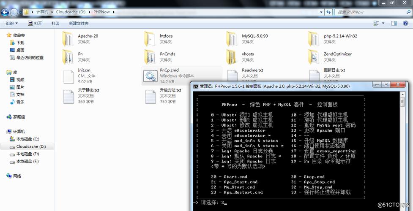The image size is (413, 211).
Task: Select 下载 in the navigation pane
Action: click(x=20, y=43)
